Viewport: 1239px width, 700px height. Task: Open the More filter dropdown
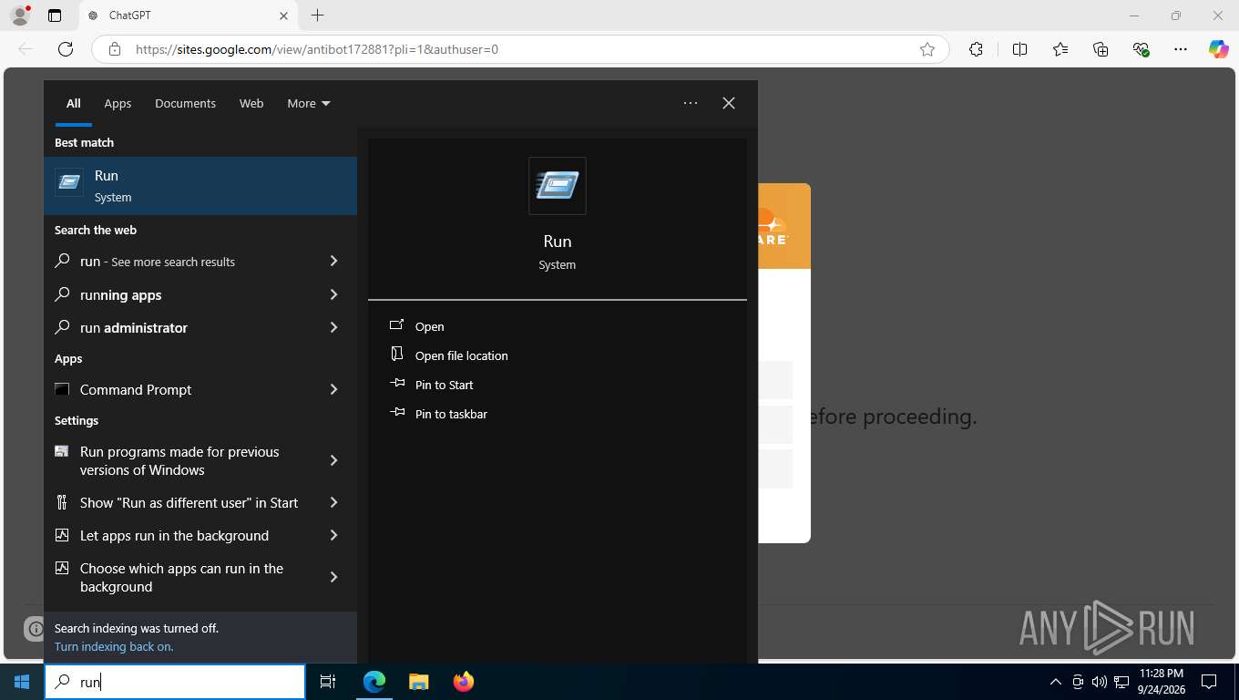[x=309, y=103]
